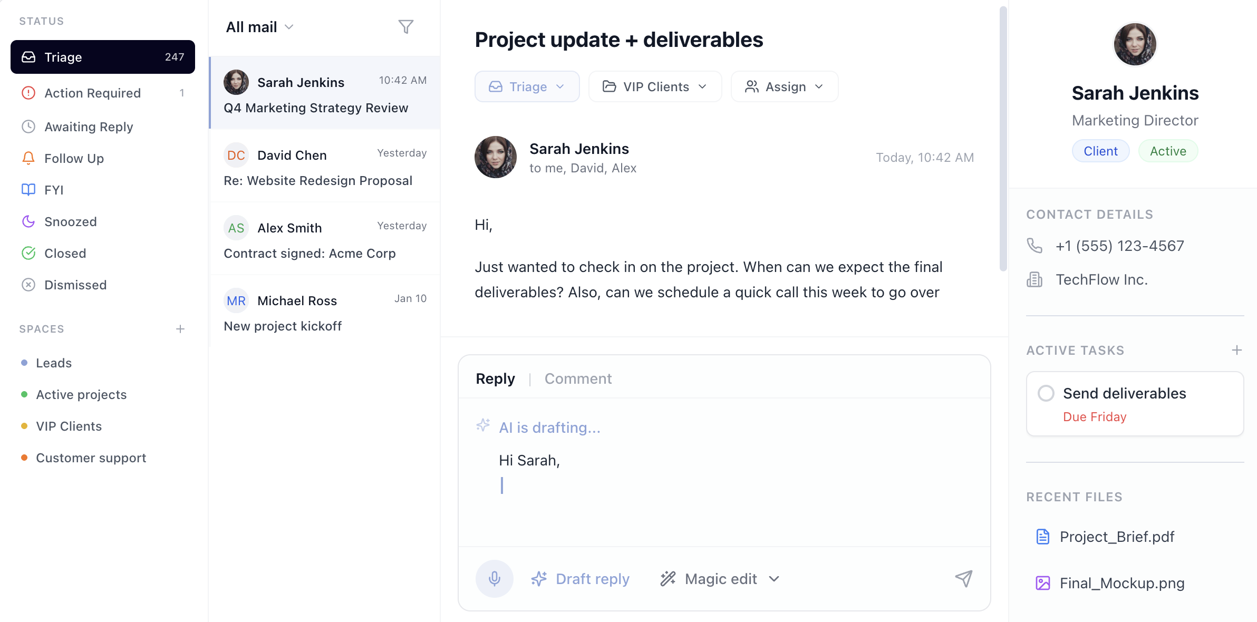This screenshot has height=622, width=1257.
Task: Open the Final_Mockup.png image icon
Action: [x=1042, y=583]
